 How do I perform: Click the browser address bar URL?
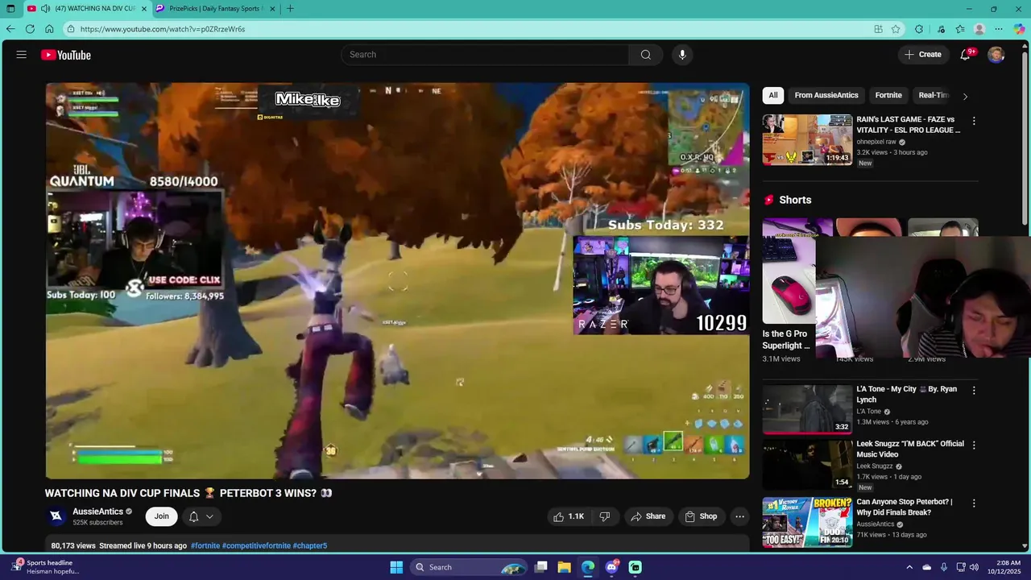163,29
